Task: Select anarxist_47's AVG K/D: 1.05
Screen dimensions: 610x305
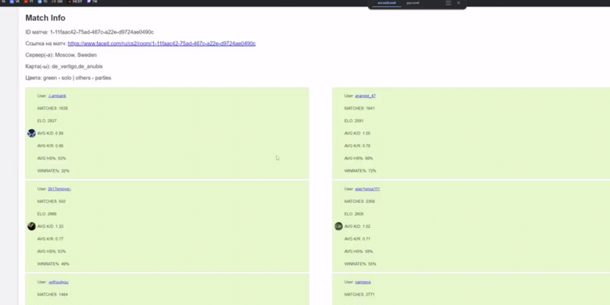Action: click(x=357, y=133)
